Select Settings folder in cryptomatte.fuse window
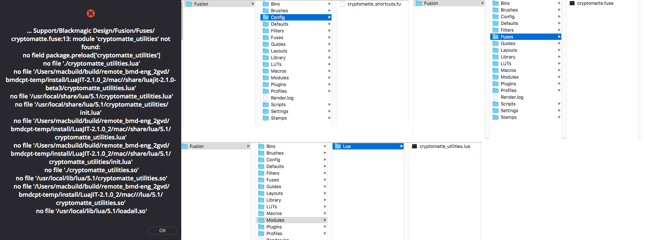This screenshot has width=645, height=240. (526, 111)
